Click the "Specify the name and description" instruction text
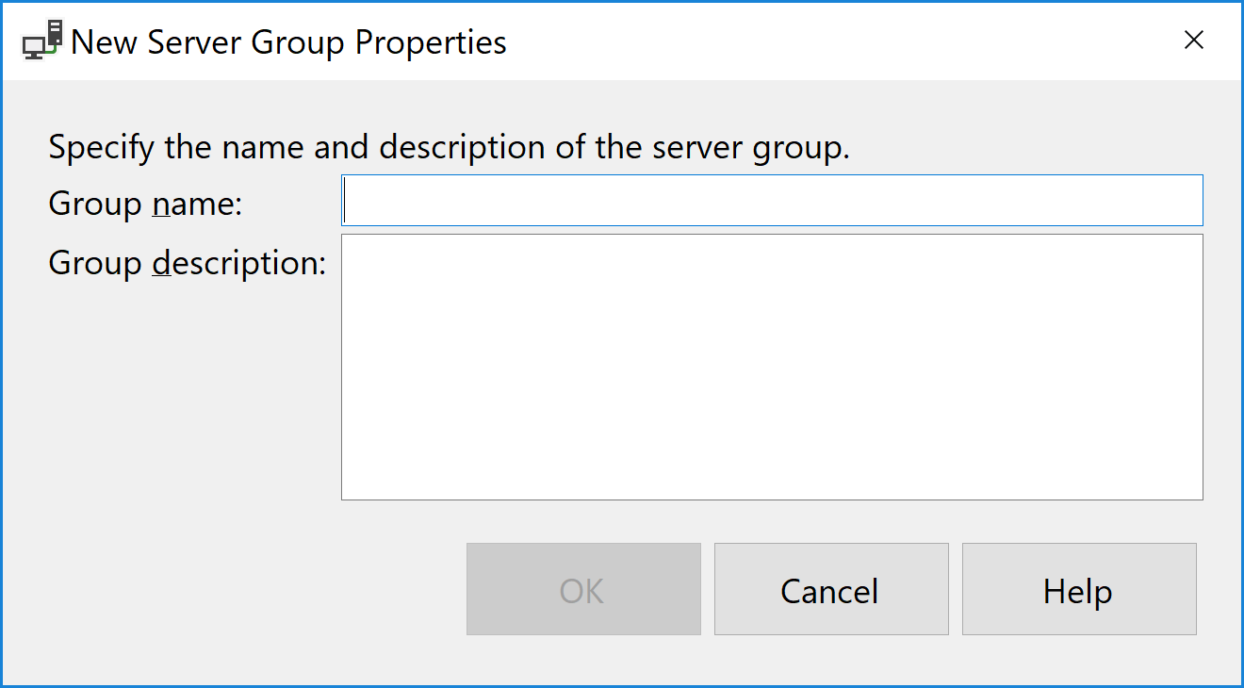This screenshot has width=1244, height=688. tap(449, 148)
